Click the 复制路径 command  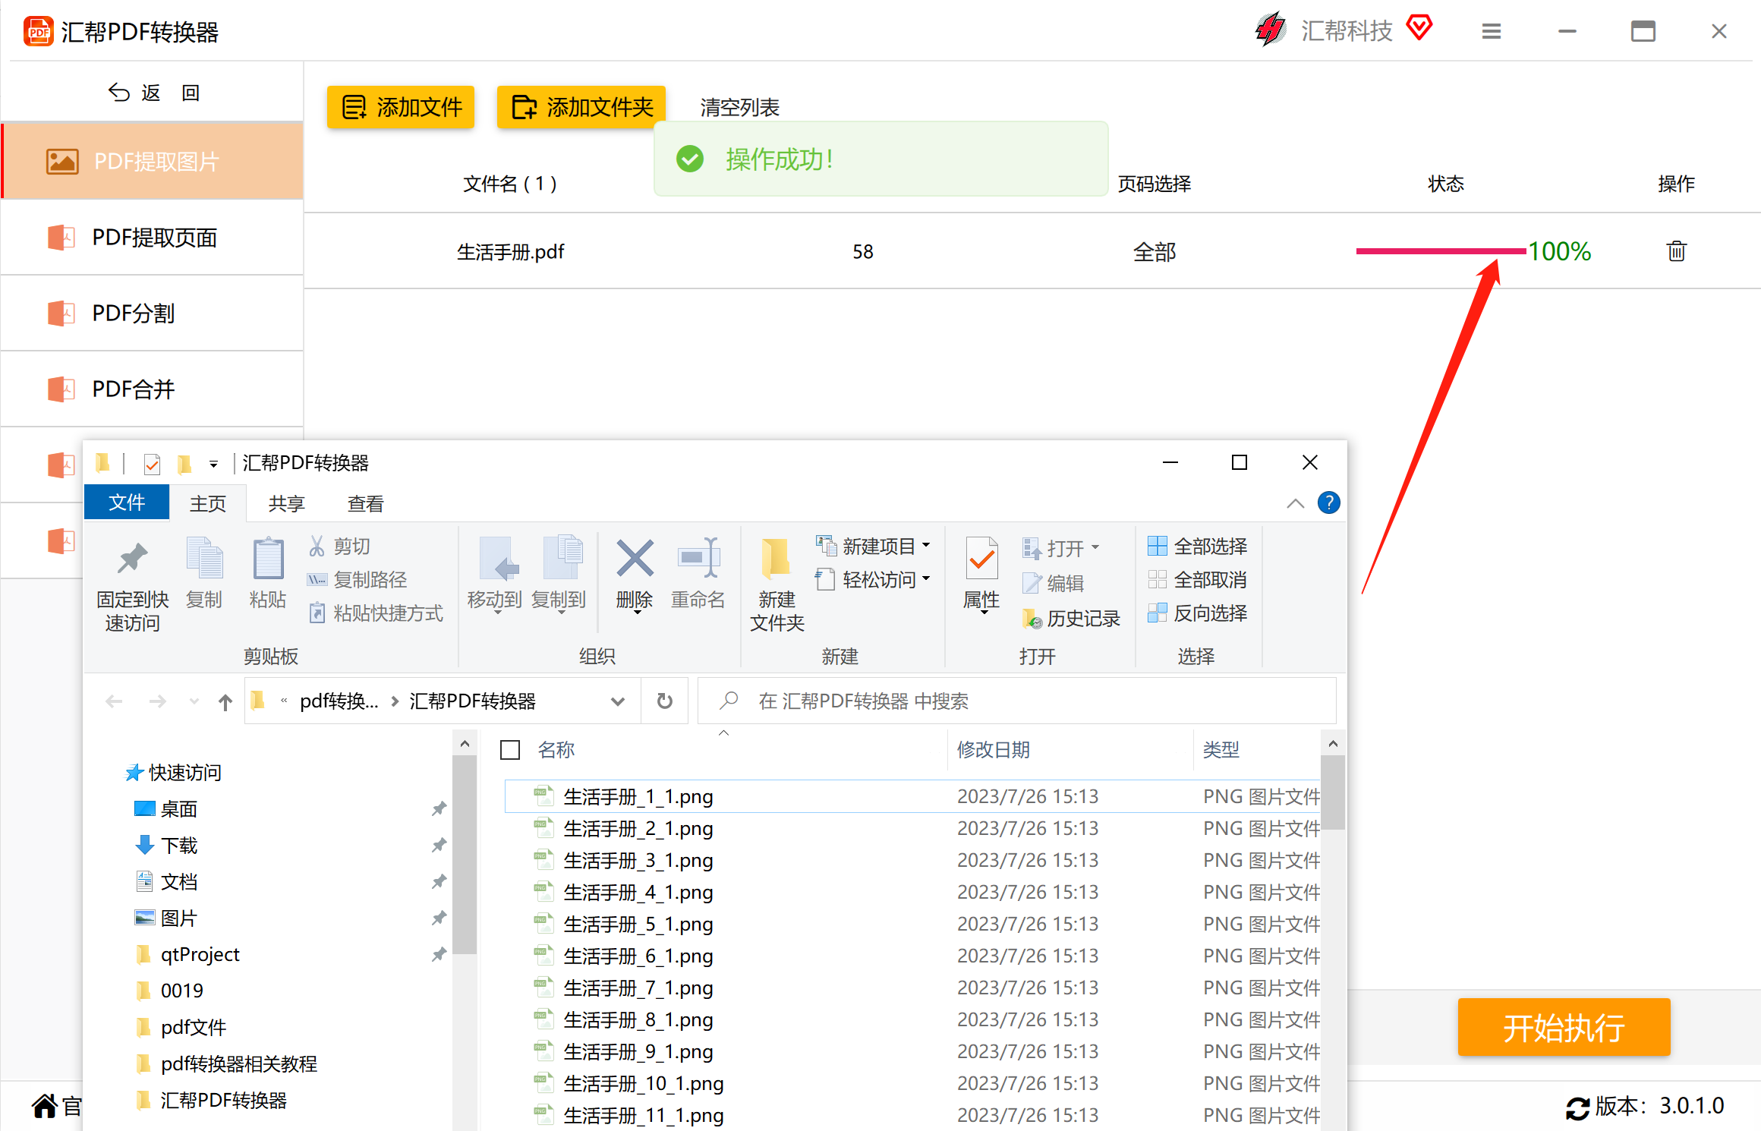coord(357,579)
